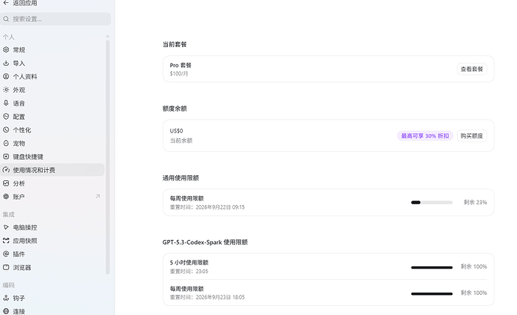Select the 导入 import icon
Image resolution: width=517 pixels, height=315 pixels.
(6, 63)
